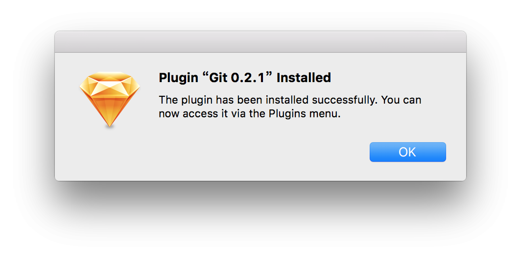The width and height of the screenshot is (521, 259).
Task: Click 'You can' at end of first message line
Action: point(401,100)
